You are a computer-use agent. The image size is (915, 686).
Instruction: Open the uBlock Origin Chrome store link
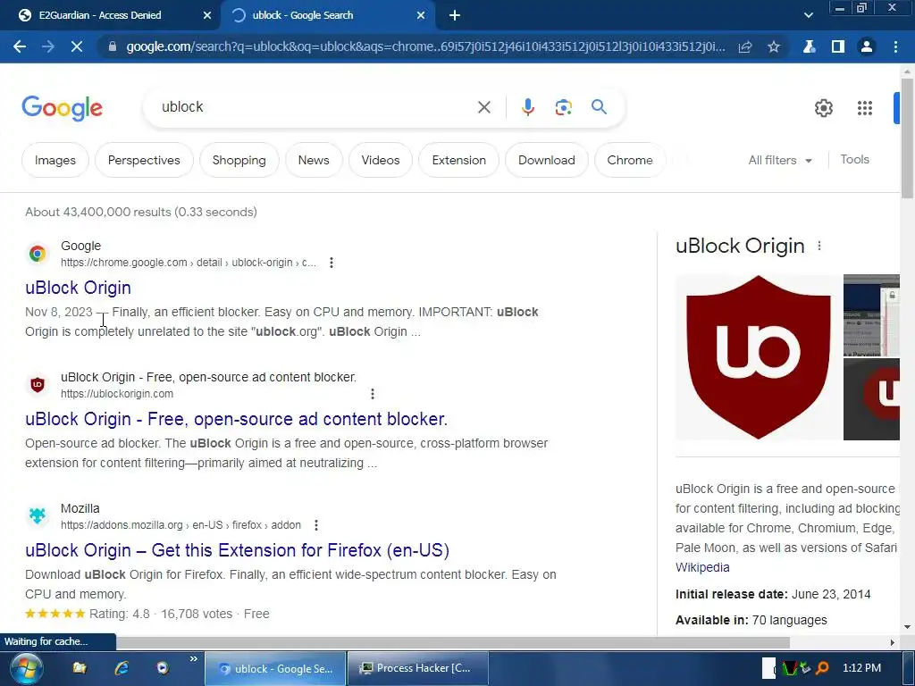(x=79, y=288)
